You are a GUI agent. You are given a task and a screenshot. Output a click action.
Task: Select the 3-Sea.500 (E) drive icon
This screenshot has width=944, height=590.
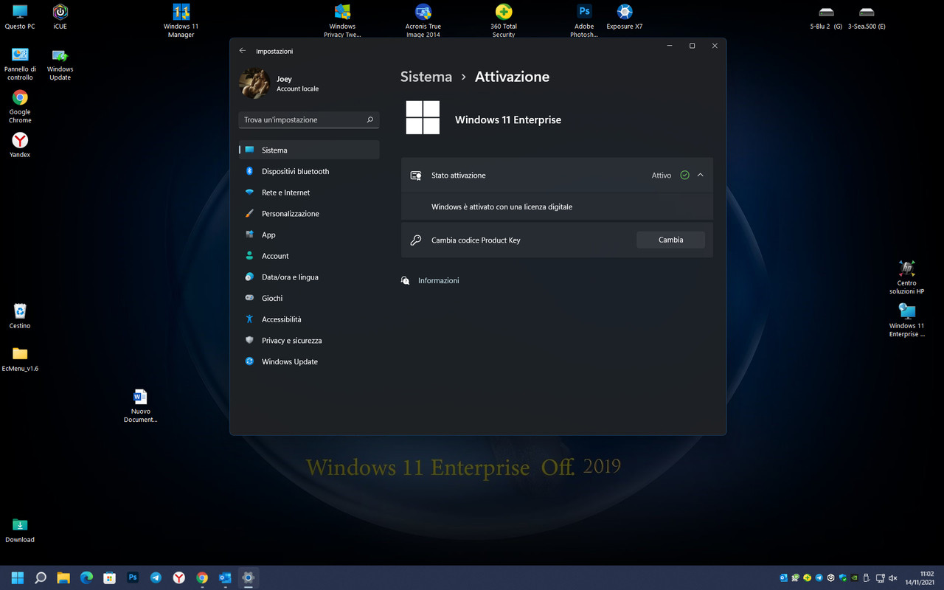pyautogui.click(x=867, y=17)
